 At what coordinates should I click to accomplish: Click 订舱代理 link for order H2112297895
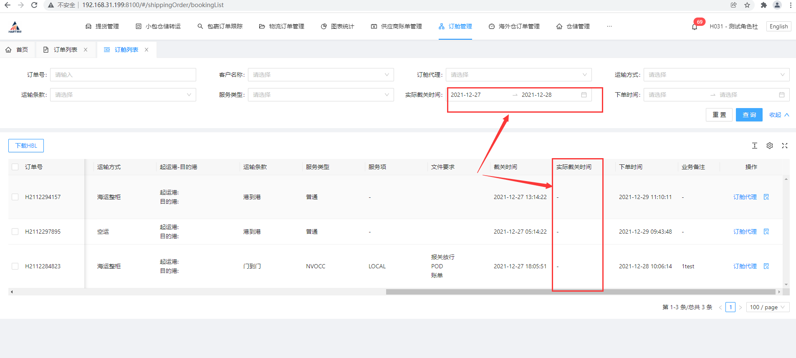click(745, 232)
